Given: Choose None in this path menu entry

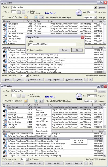Looking at the screenshot, I should point(42,127).
